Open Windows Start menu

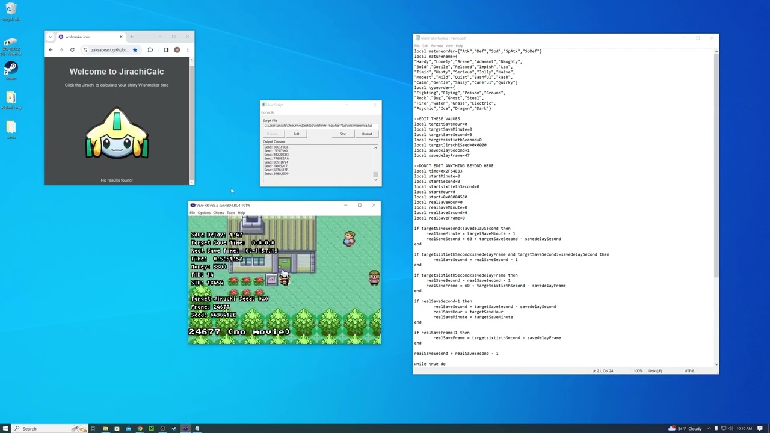click(5, 428)
